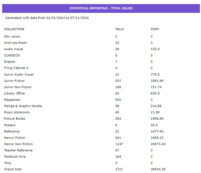This screenshot has width=201, height=173.
Task: Select the Grand total tally 3721
Action: [119, 169]
